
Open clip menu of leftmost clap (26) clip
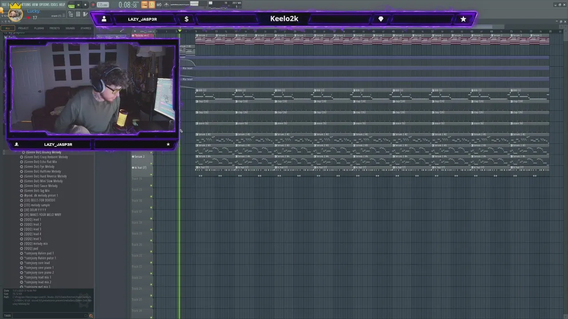197,113
